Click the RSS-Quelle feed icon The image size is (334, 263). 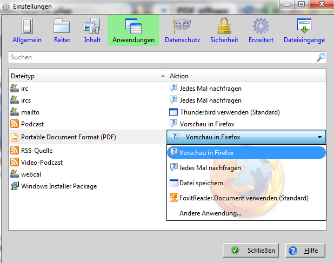15,150
